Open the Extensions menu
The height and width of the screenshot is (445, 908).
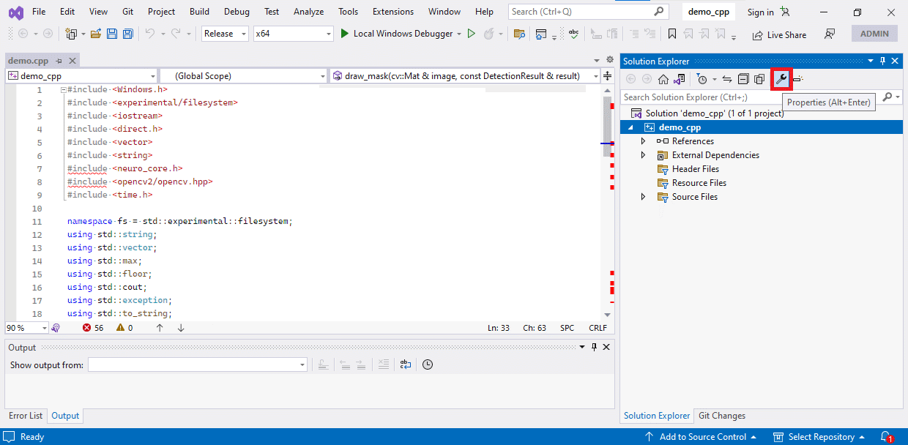tap(392, 12)
